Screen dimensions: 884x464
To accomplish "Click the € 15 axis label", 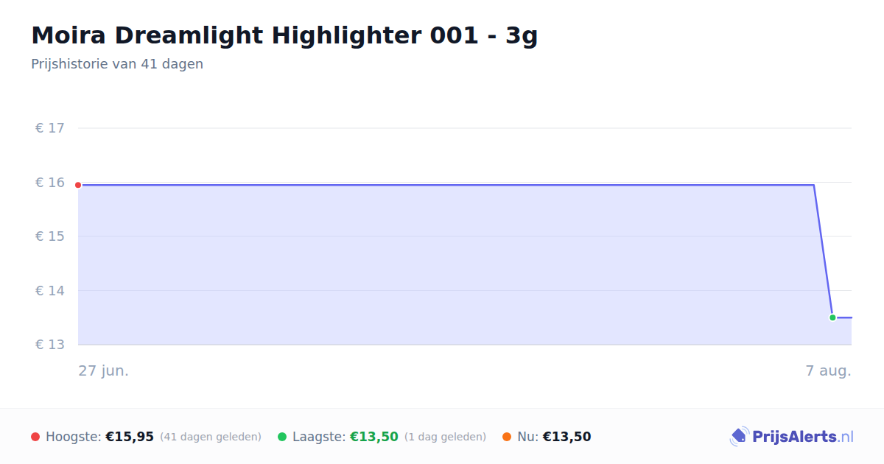I will pos(50,236).
